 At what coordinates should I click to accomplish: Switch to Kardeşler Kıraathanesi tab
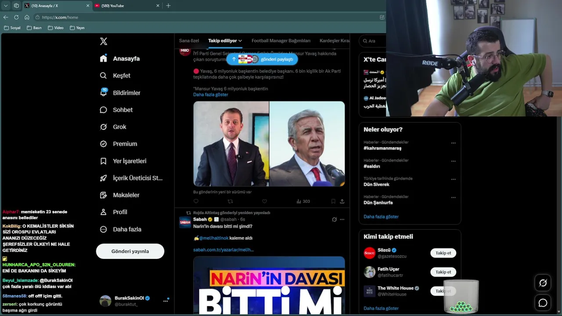pos(335,41)
